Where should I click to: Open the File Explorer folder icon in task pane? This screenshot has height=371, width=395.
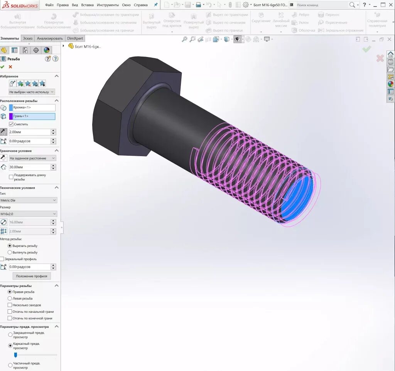391,69
